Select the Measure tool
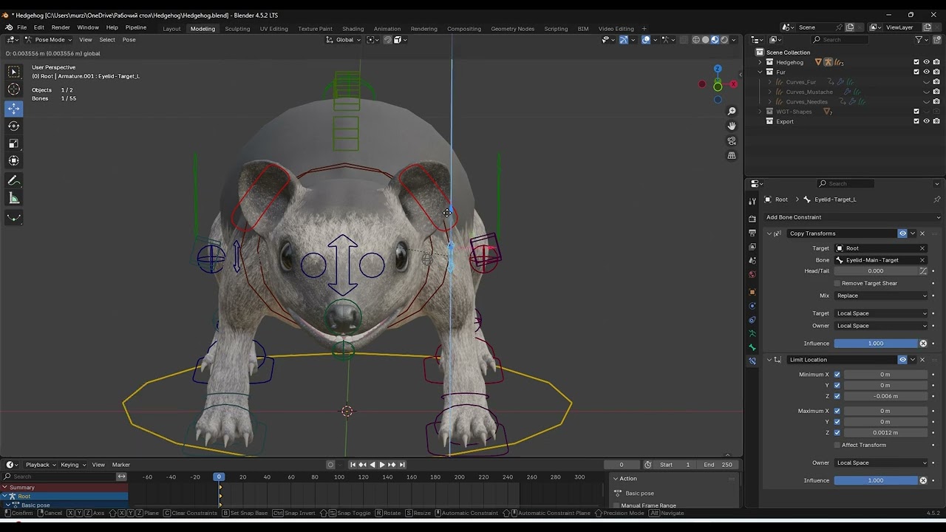 pos(14,197)
